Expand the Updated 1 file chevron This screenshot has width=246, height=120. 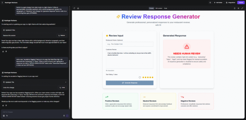point(66,82)
